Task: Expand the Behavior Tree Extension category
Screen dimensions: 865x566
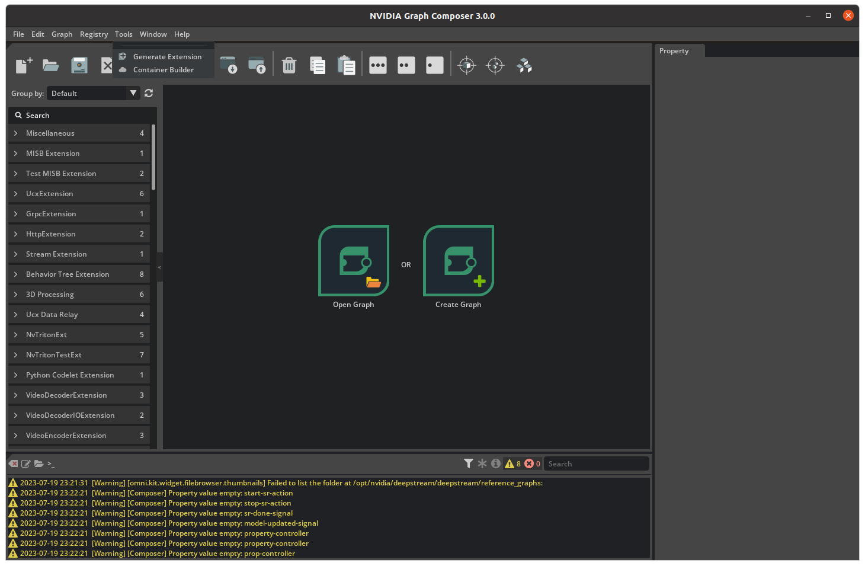Action: pos(79,274)
